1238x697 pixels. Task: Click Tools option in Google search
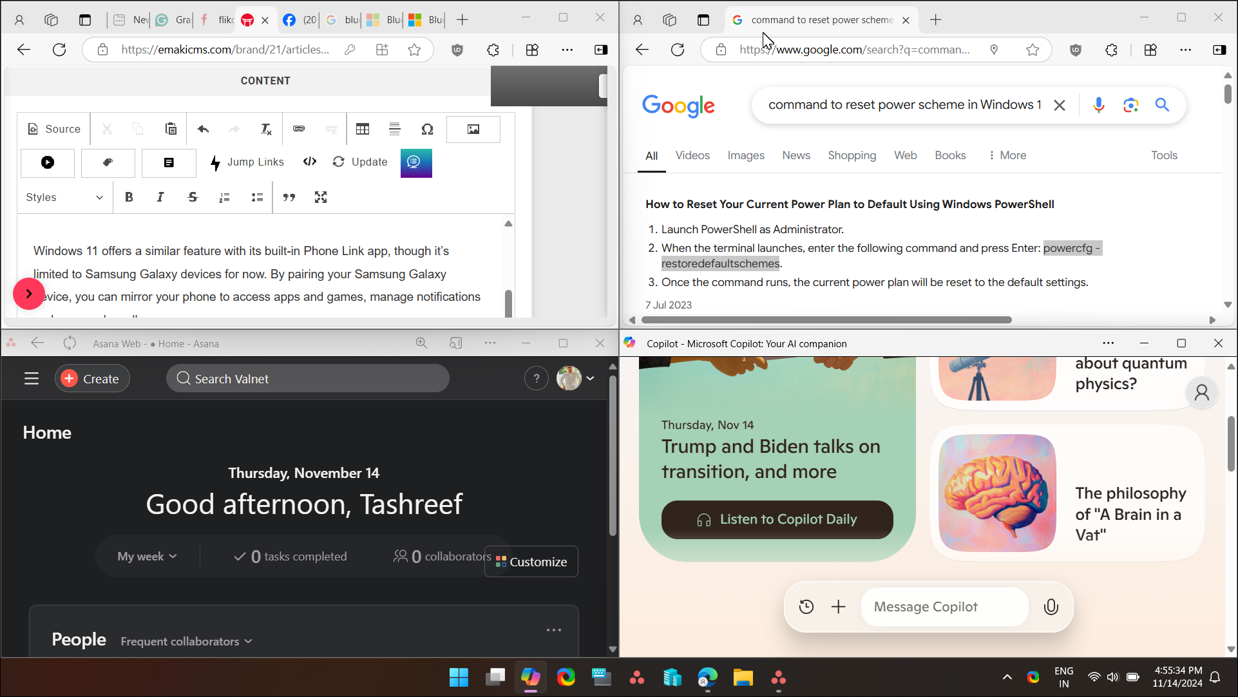[x=1164, y=155]
